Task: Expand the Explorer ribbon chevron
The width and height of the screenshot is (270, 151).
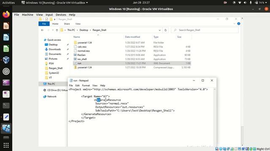Action: [235, 23]
